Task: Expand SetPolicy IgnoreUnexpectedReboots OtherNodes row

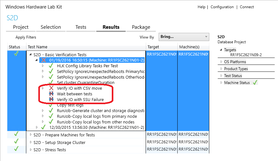Action: tap(43, 77)
